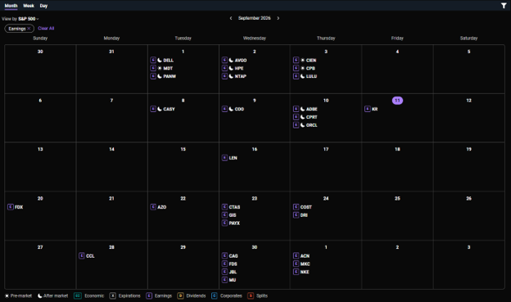
Task: Select today's highlighted date 11
Action: tap(397, 101)
